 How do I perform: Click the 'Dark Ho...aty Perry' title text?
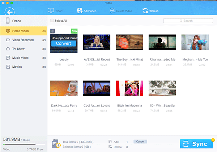click(64, 106)
